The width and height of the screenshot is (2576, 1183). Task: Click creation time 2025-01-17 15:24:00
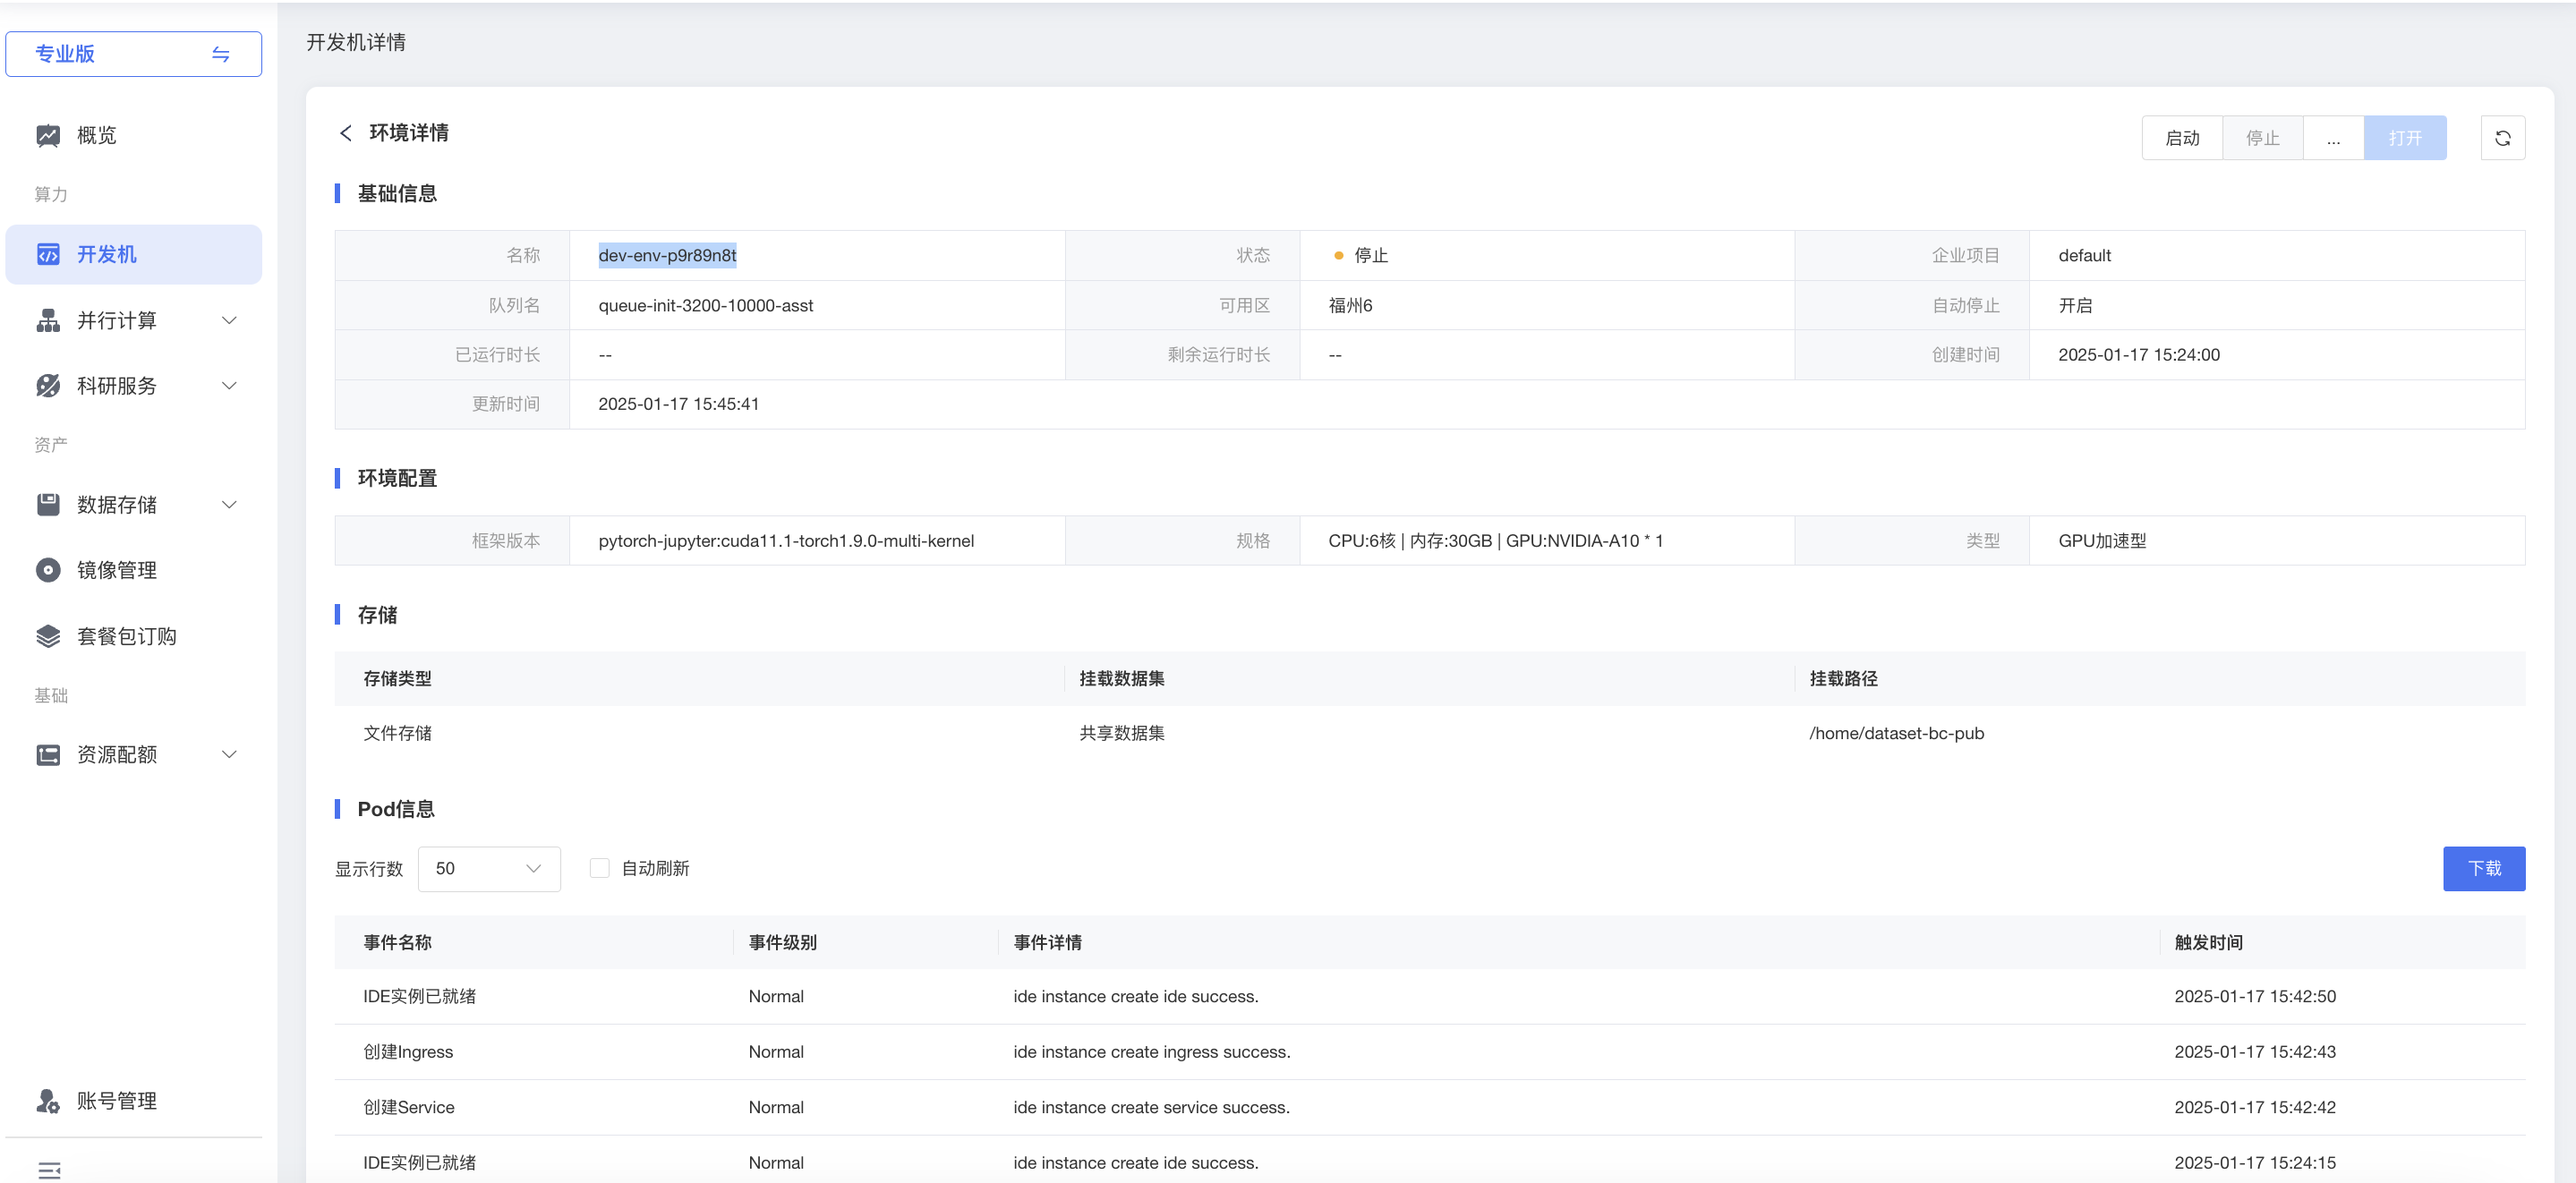(2138, 354)
